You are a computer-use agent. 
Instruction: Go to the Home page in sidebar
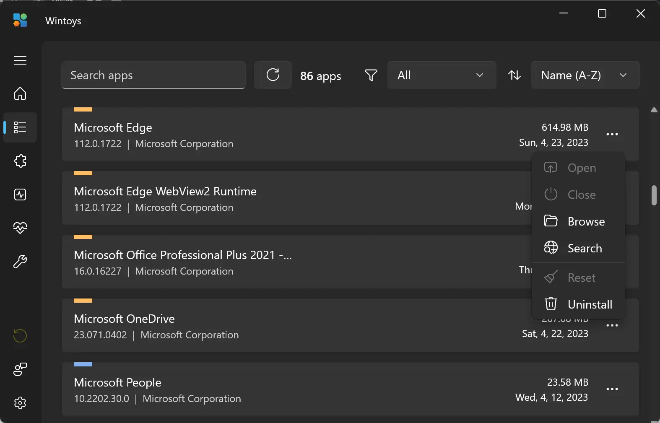(20, 93)
